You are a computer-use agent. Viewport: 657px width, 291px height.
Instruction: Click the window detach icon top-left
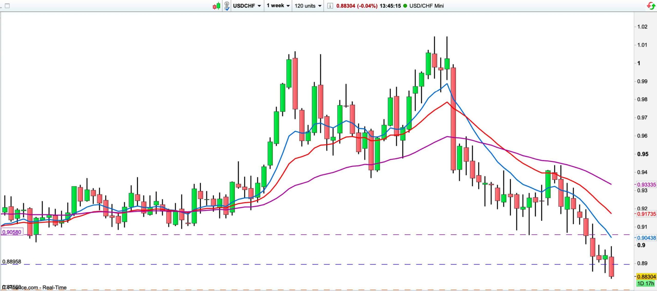point(7,6)
